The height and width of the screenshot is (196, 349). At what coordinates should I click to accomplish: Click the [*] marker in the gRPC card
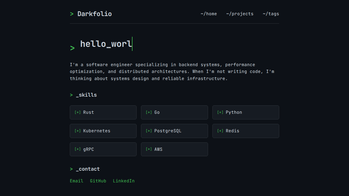(77, 149)
